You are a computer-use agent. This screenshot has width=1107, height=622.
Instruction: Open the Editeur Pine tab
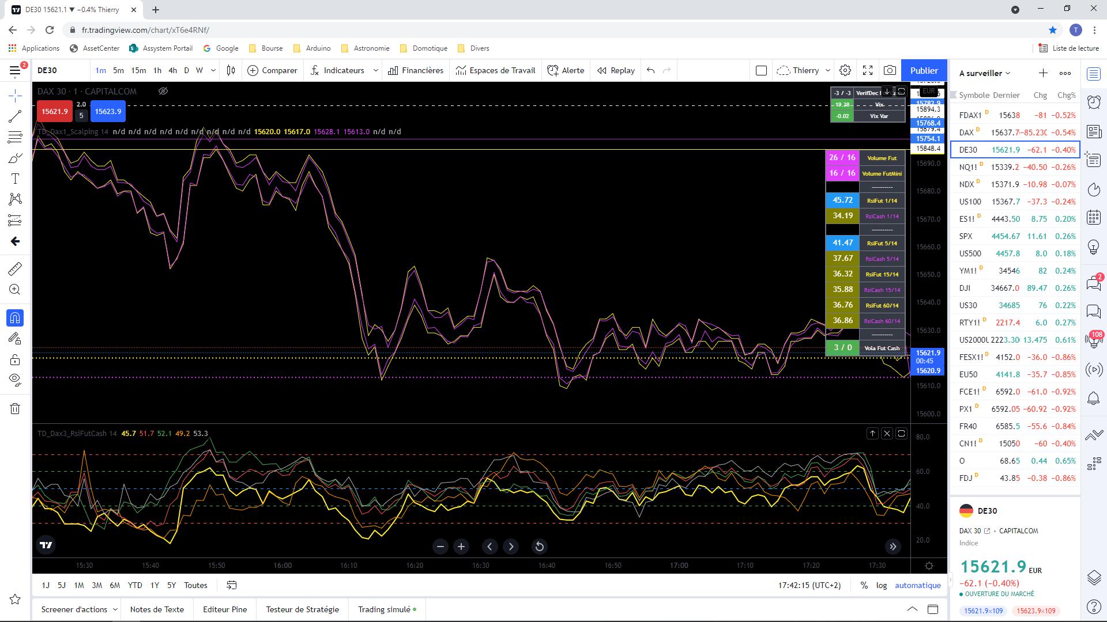coord(225,609)
